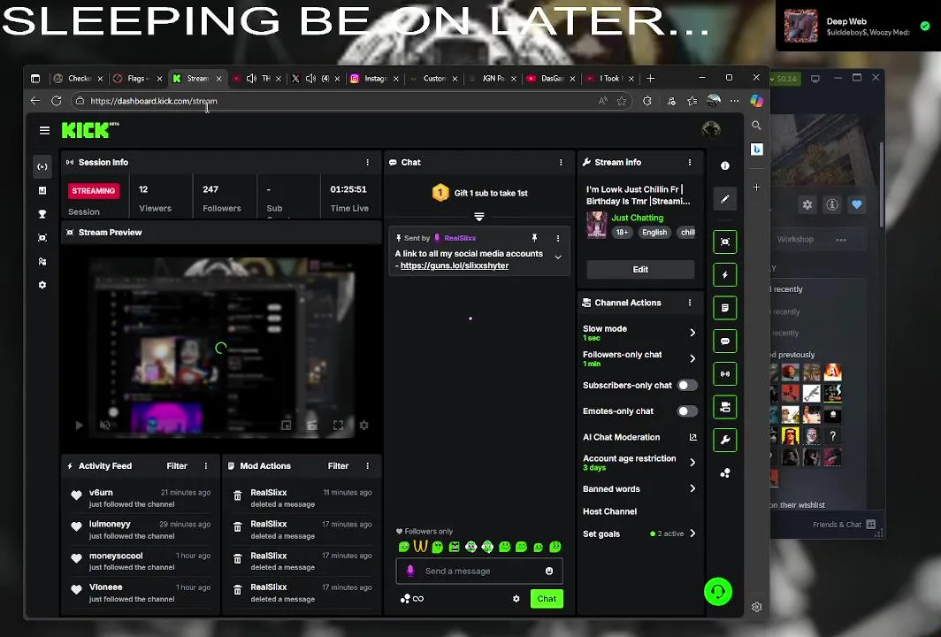Enter fullscreen on stream preview
The height and width of the screenshot is (637, 941).
(x=339, y=425)
